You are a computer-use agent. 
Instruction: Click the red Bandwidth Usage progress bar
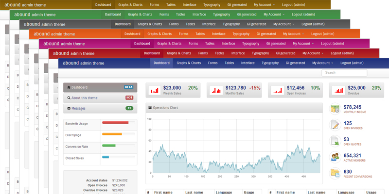point(115,123)
